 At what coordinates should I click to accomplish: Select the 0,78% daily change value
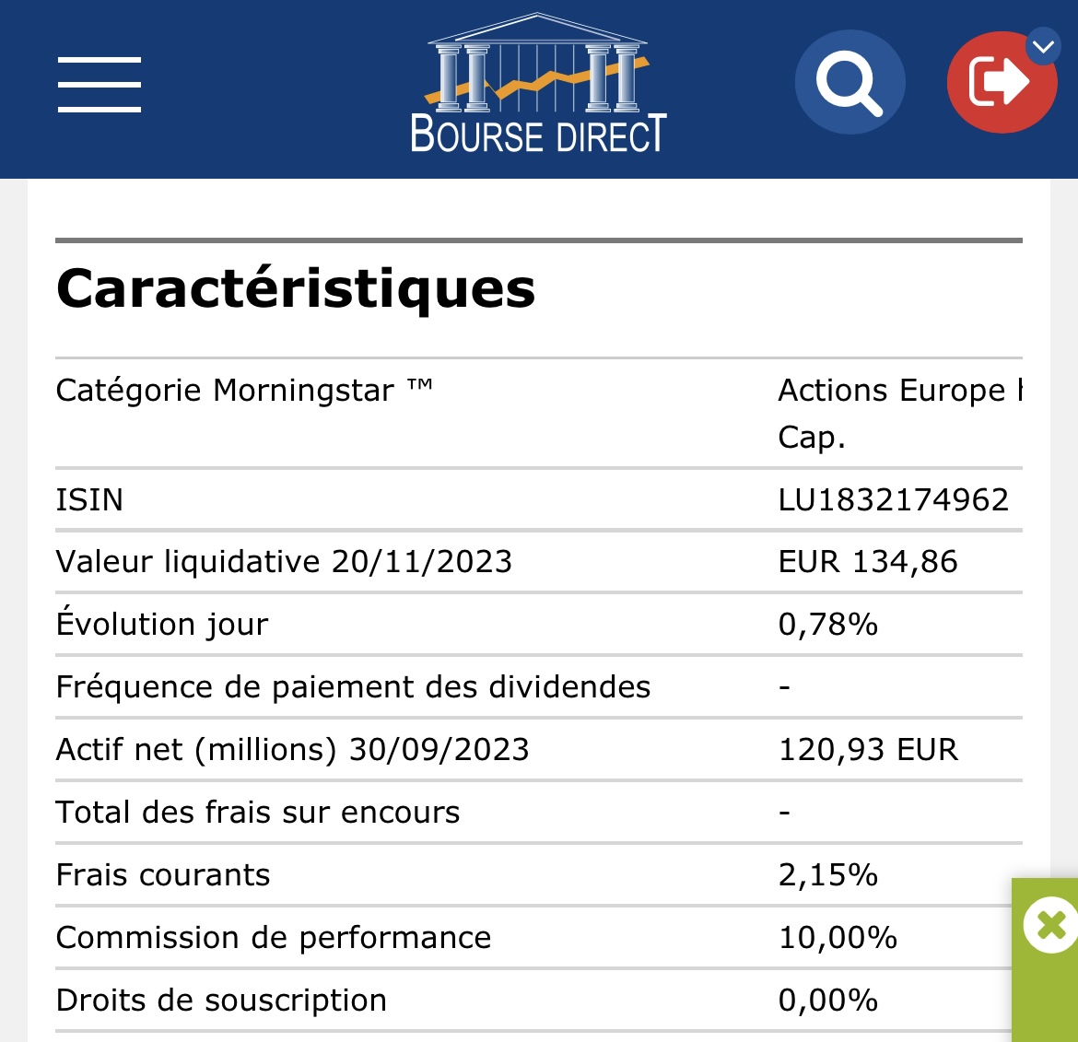[x=827, y=624]
